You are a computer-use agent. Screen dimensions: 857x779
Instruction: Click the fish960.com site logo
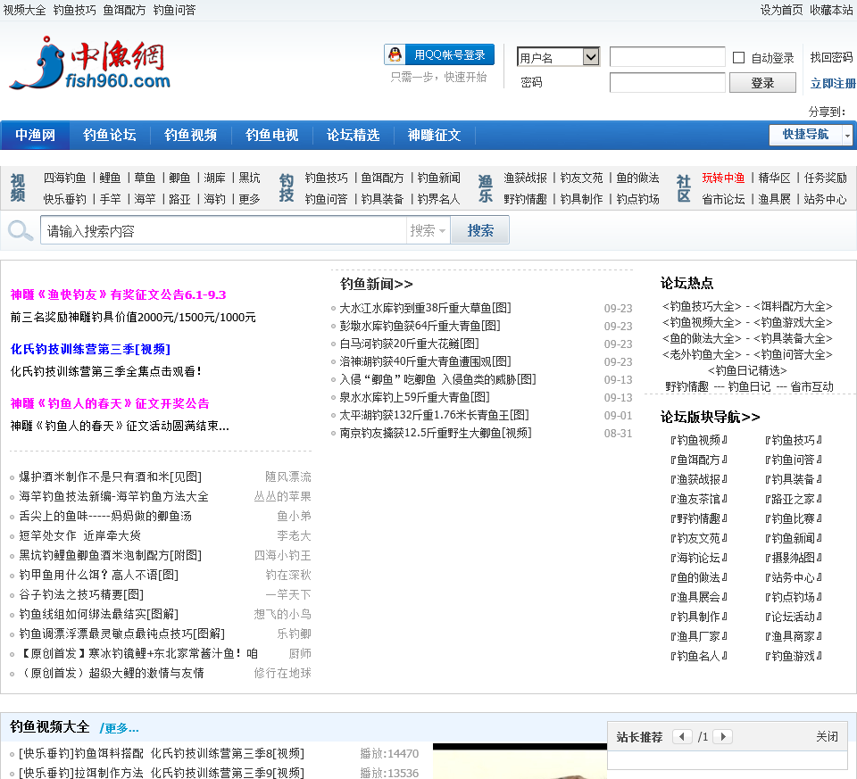(x=89, y=64)
